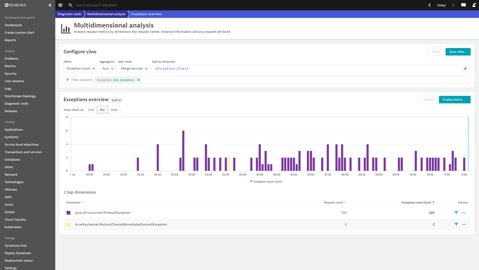This screenshot has height=270, width=479.
Task: Open Diagnostic tools in sidebar
Action: [16, 103]
